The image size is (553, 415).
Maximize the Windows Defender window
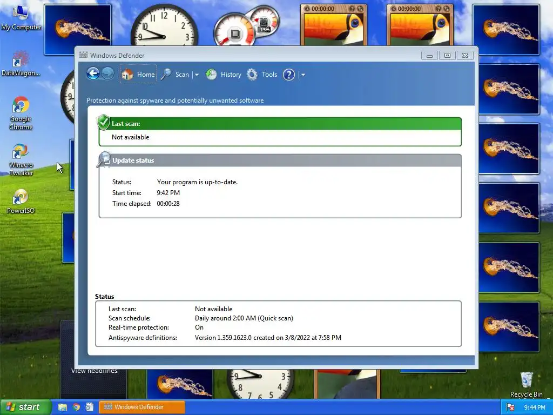(447, 56)
